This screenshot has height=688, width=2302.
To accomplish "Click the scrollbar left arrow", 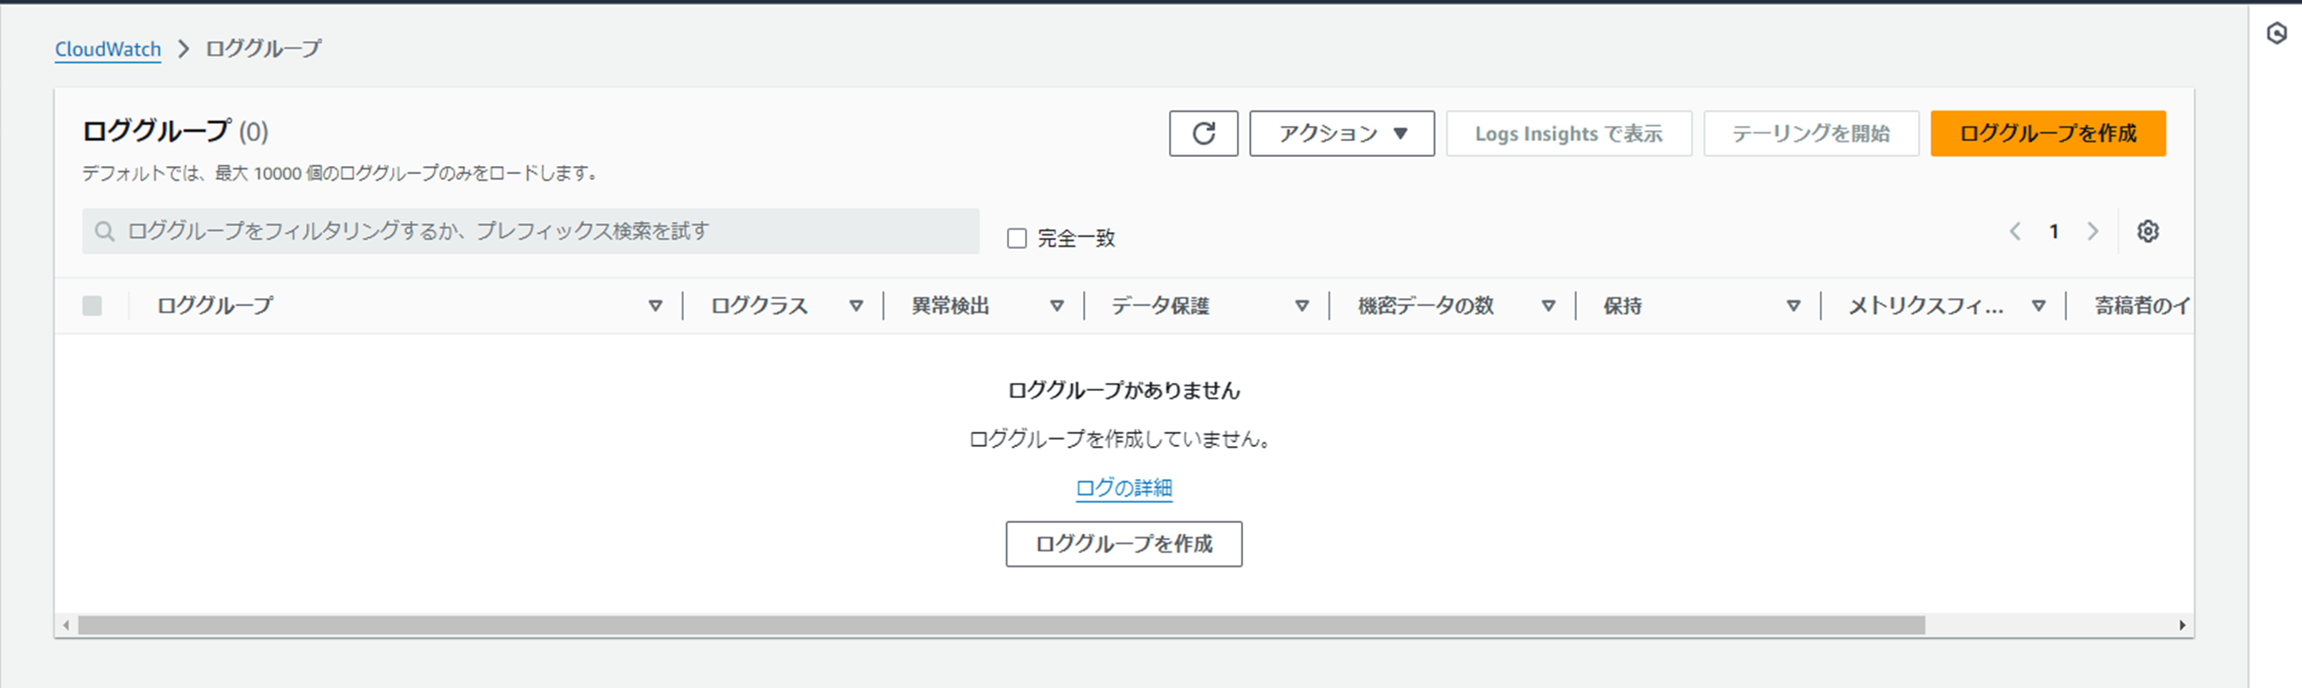I will [x=66, y=626].
